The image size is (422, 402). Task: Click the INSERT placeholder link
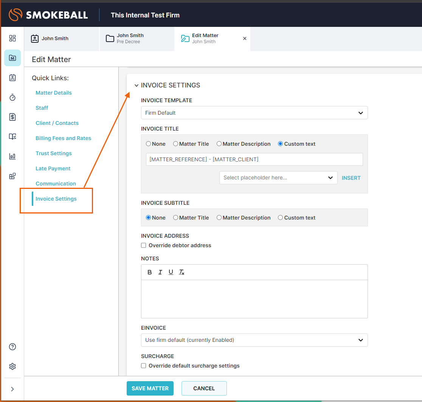click(351, 178)
